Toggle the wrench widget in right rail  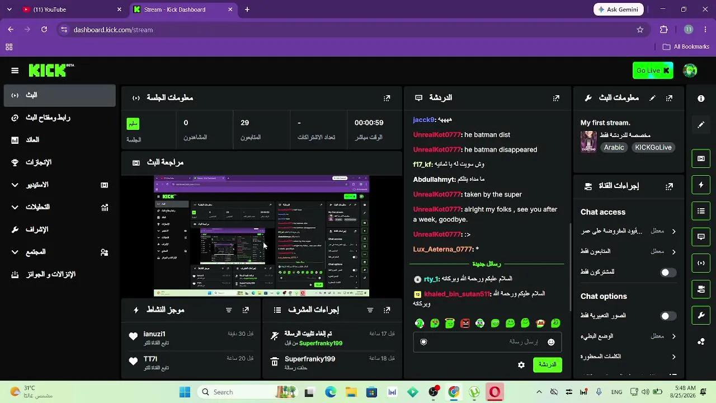click(701, 315)
